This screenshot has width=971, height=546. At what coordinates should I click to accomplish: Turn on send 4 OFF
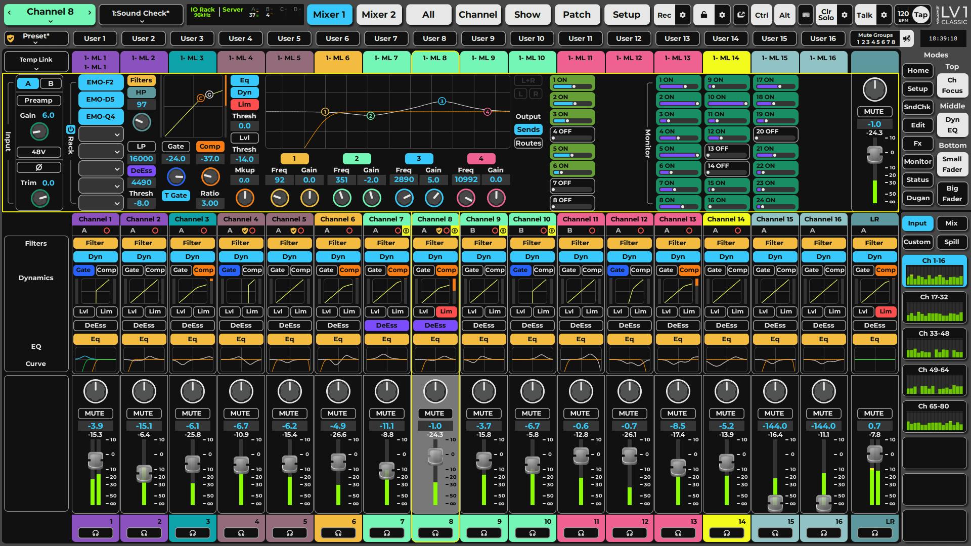pyautogui.click(x=572, y=134)
